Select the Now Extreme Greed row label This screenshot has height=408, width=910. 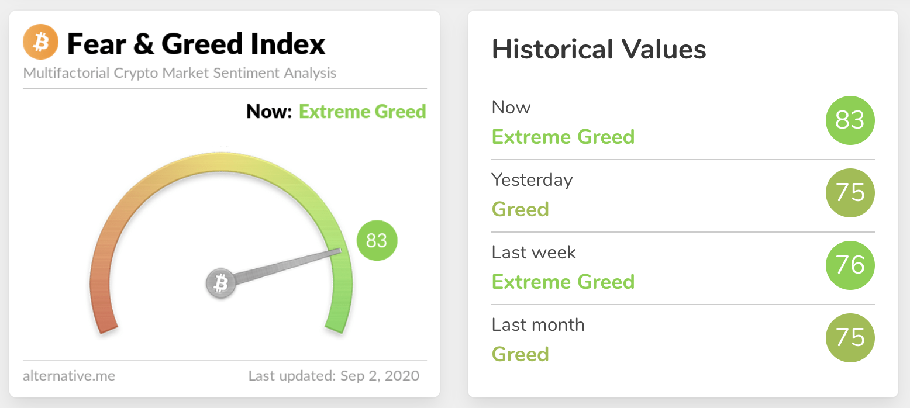point(563,137)
